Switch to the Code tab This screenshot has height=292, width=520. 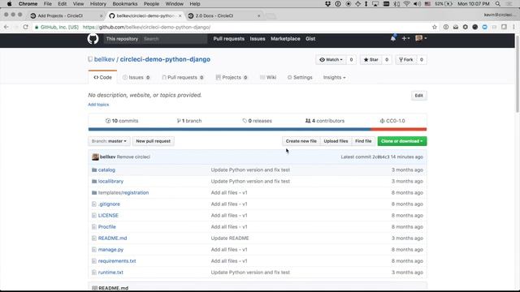[x=103, y=78]
